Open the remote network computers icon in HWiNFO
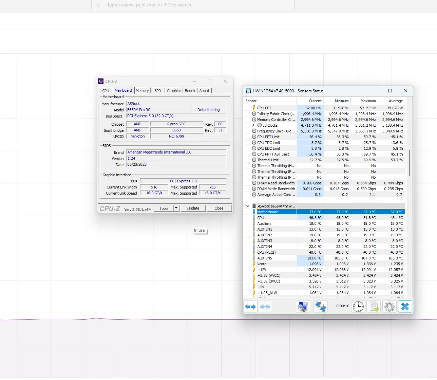 click(320, 307)
